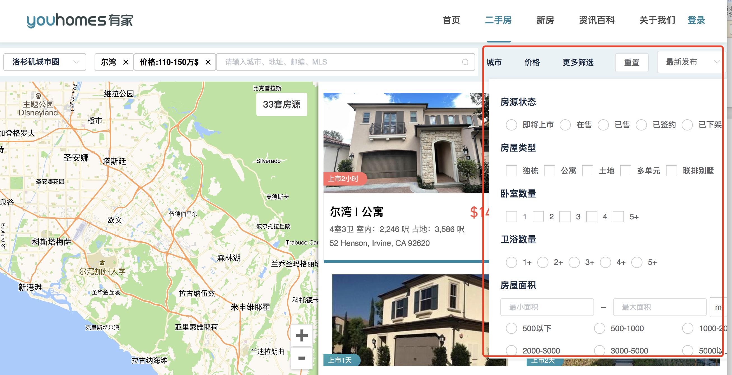Open the 资讯百科 menu item
This screenshot has height=375, width=732.
tap(596, 20)
